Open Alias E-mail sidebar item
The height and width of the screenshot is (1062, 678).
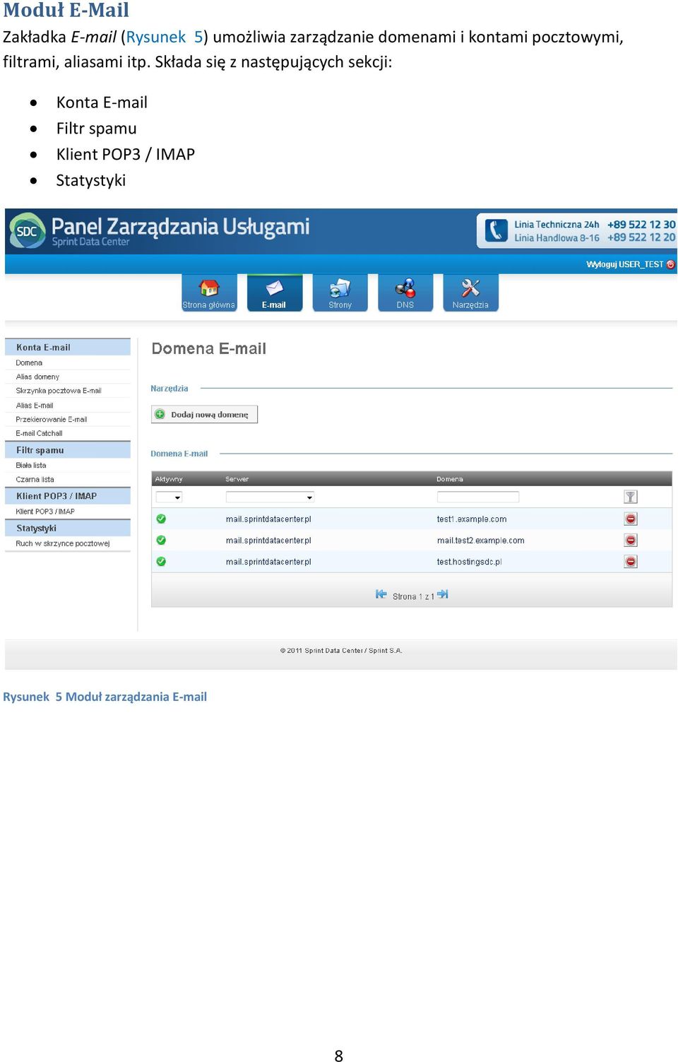(x=35, y=406)
